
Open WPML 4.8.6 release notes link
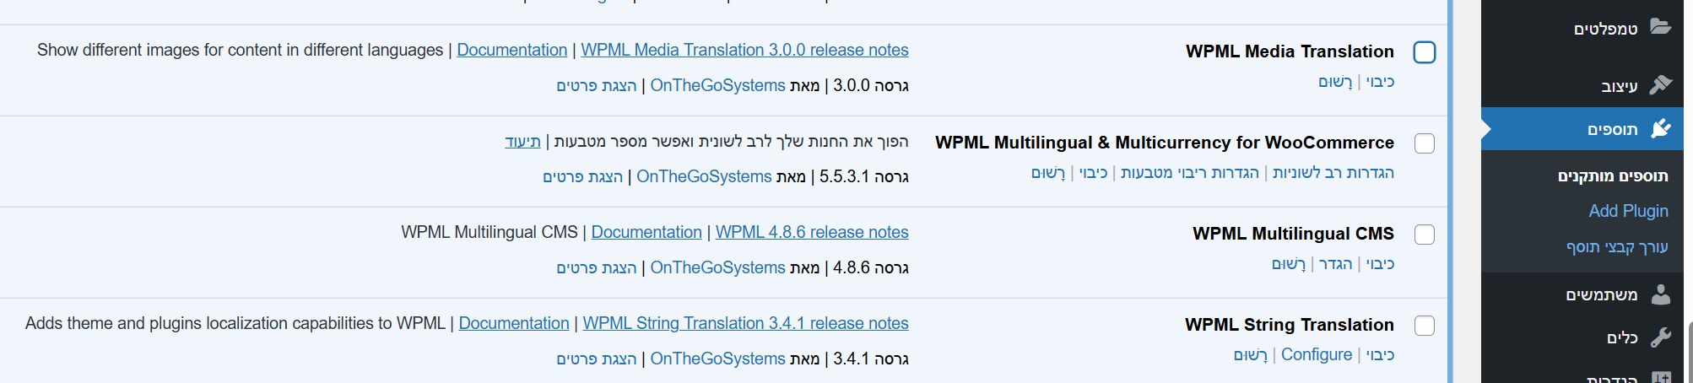tap(812, 232)
